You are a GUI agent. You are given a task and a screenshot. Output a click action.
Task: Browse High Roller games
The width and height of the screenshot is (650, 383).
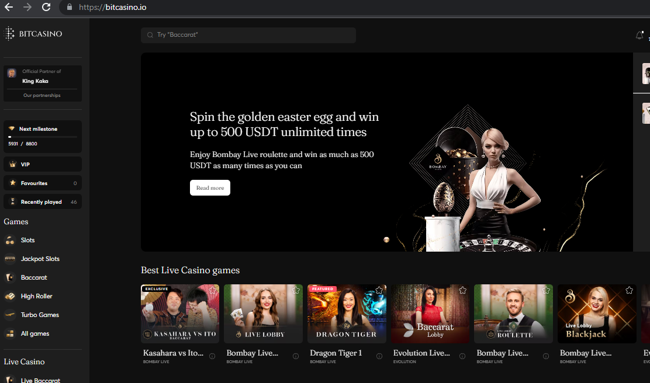pos(28,296)
